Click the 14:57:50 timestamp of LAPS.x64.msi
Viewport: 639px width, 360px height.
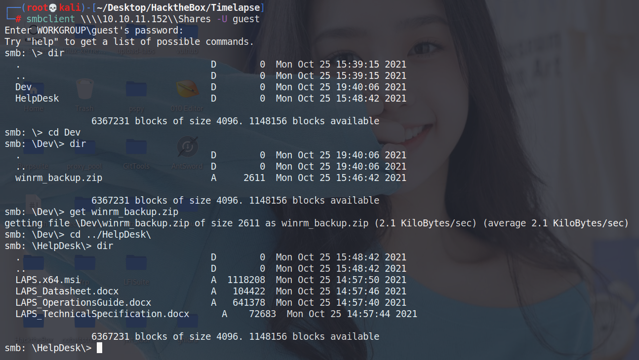click(357, 280)
